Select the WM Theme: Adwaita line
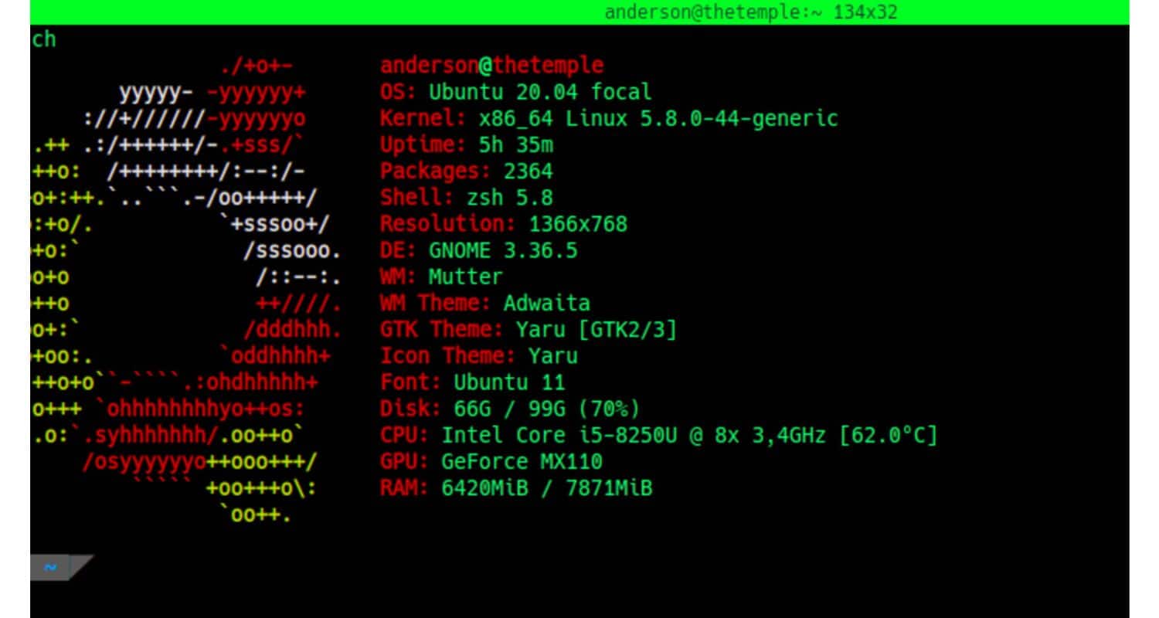This screenshot has height=618, width=1159. (485, 303)
